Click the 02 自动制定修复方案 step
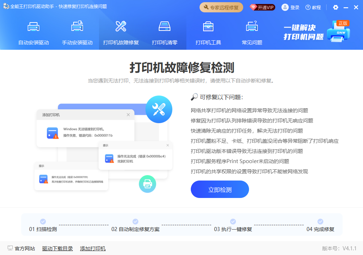The image size is (363, 255). click(x=135, y=225)
